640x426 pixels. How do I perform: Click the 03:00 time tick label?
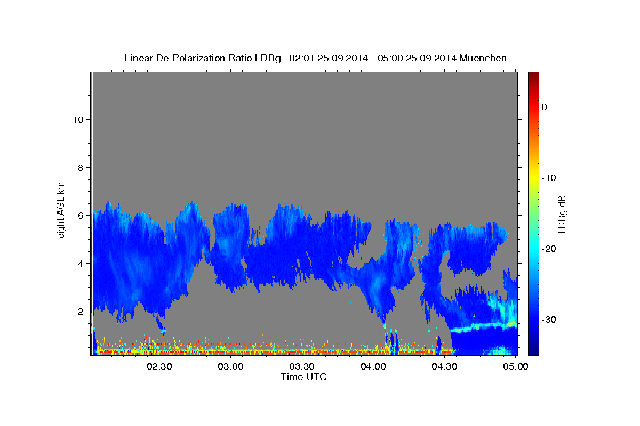tap(231, 366)
